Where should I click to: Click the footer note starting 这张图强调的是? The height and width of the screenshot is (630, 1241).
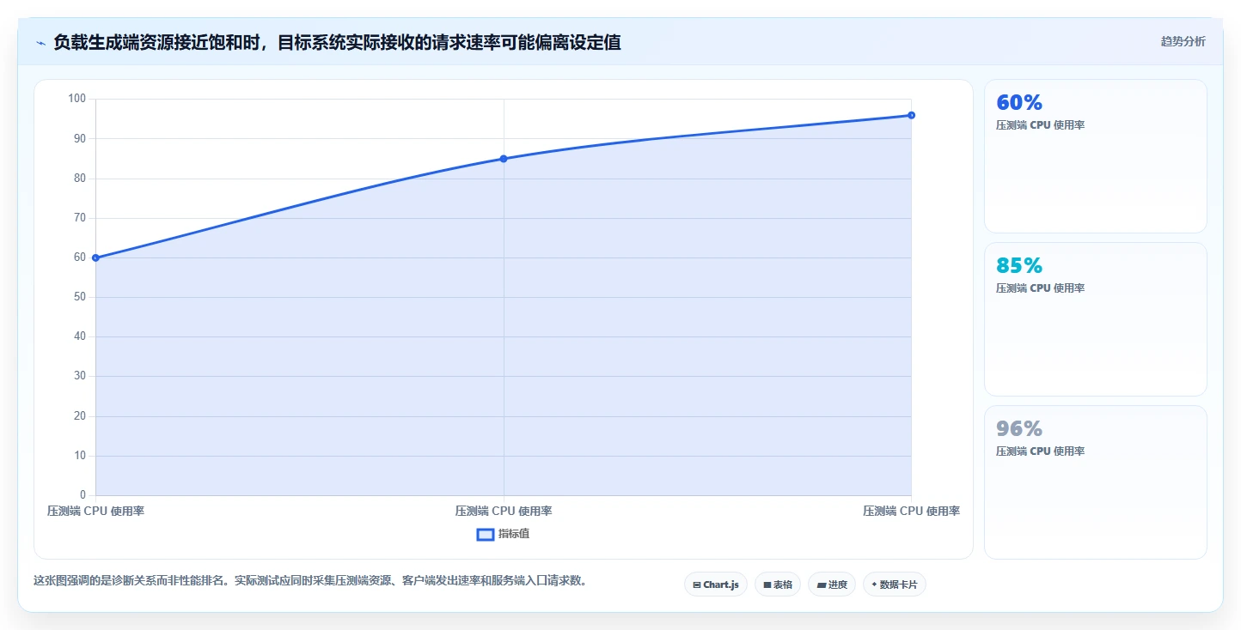click(310, 581)
